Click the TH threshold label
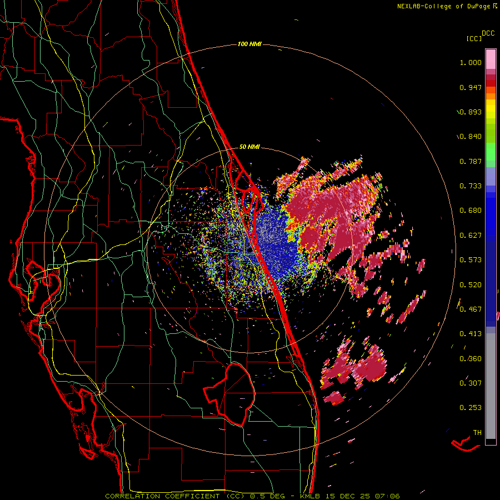The width and height of the screenshot is (500, 500). pos(477,433)
